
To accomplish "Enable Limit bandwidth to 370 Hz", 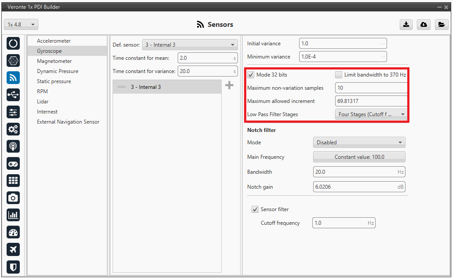I will (339, 75).
